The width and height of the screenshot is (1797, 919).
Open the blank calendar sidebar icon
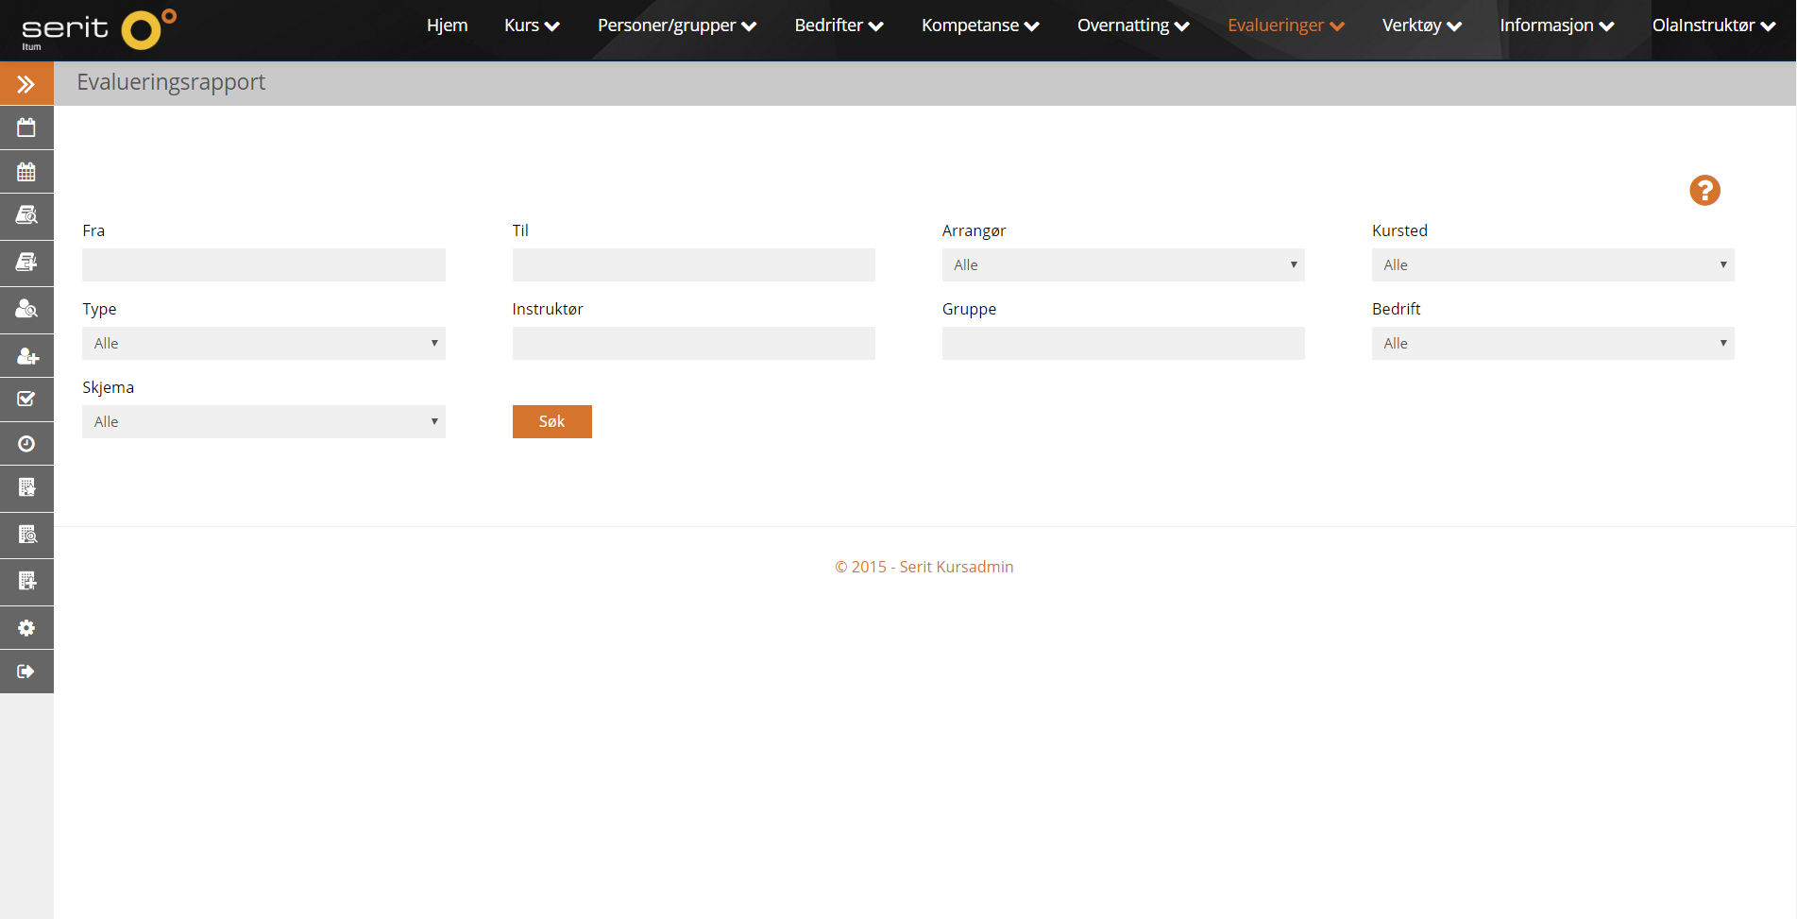pos(26,128)
